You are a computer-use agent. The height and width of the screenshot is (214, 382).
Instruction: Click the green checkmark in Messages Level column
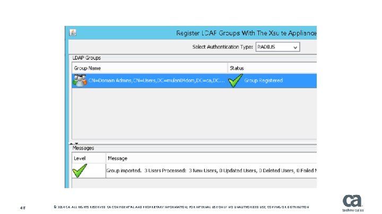coord(80,171)
